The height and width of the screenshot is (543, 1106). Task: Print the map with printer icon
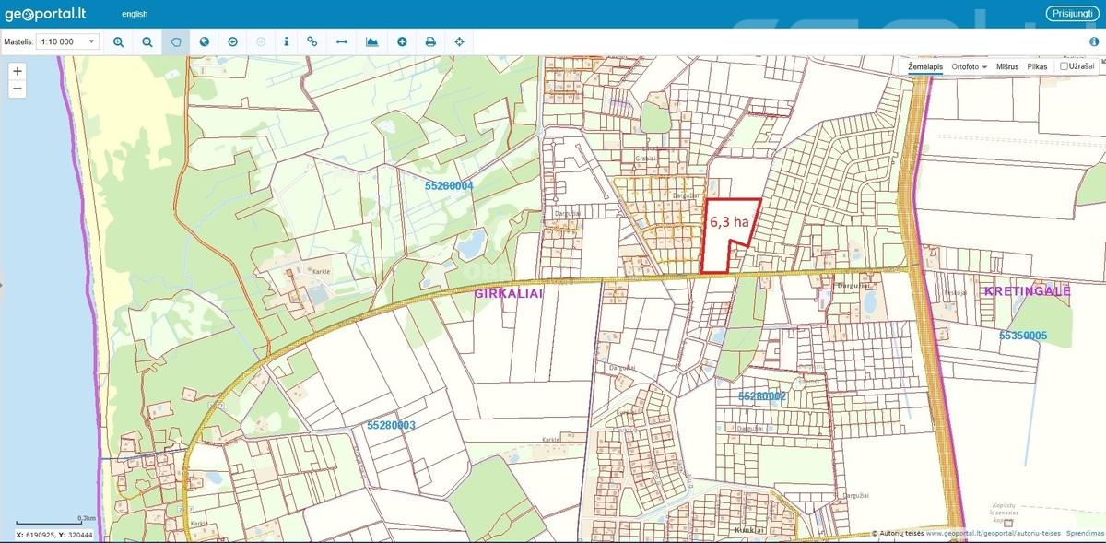pyautogui.click(x=430, y=41)
